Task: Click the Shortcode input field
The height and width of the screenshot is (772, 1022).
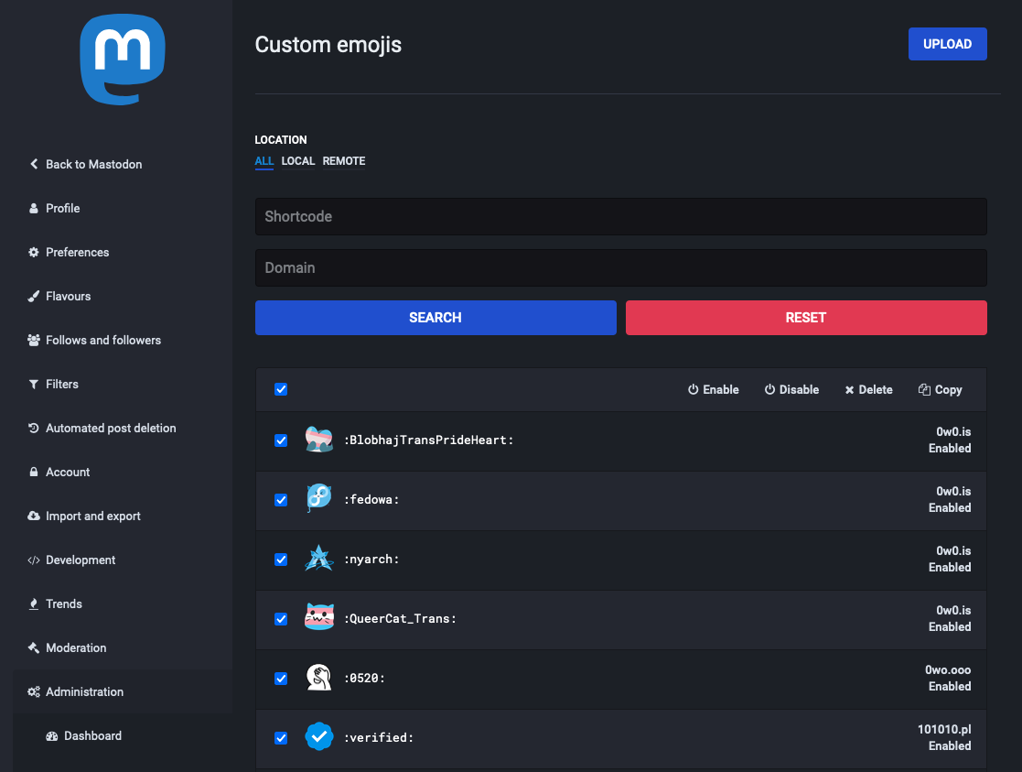Action: (x=620, y=216)
